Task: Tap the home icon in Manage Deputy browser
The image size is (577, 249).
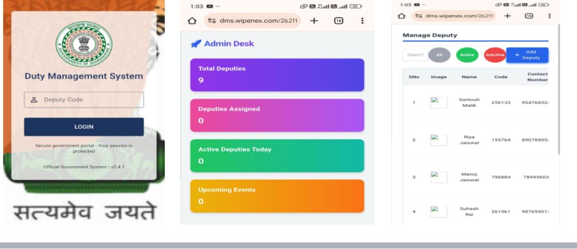Action: (402, 16)
